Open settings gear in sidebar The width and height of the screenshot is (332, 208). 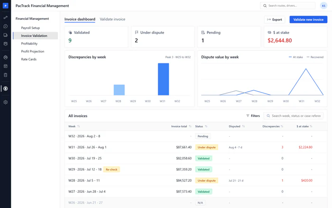coord(6,102)
